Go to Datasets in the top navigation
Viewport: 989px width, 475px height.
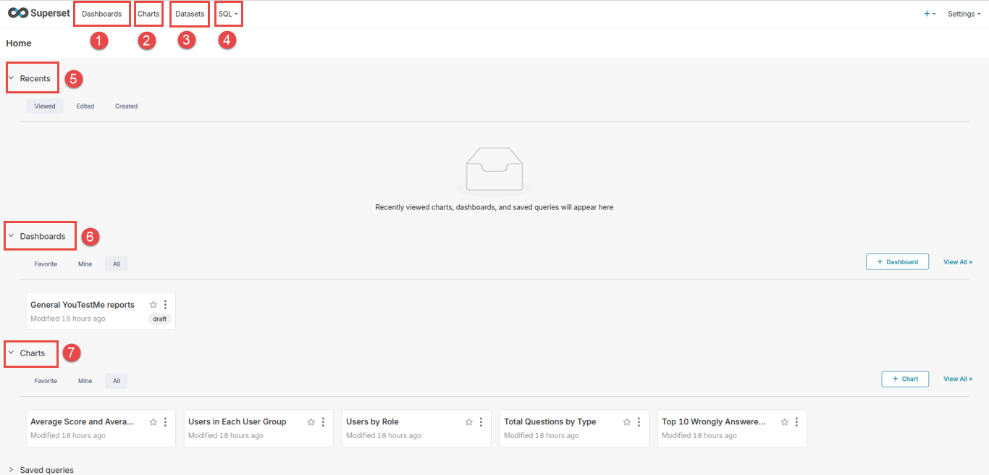point(190,14)
